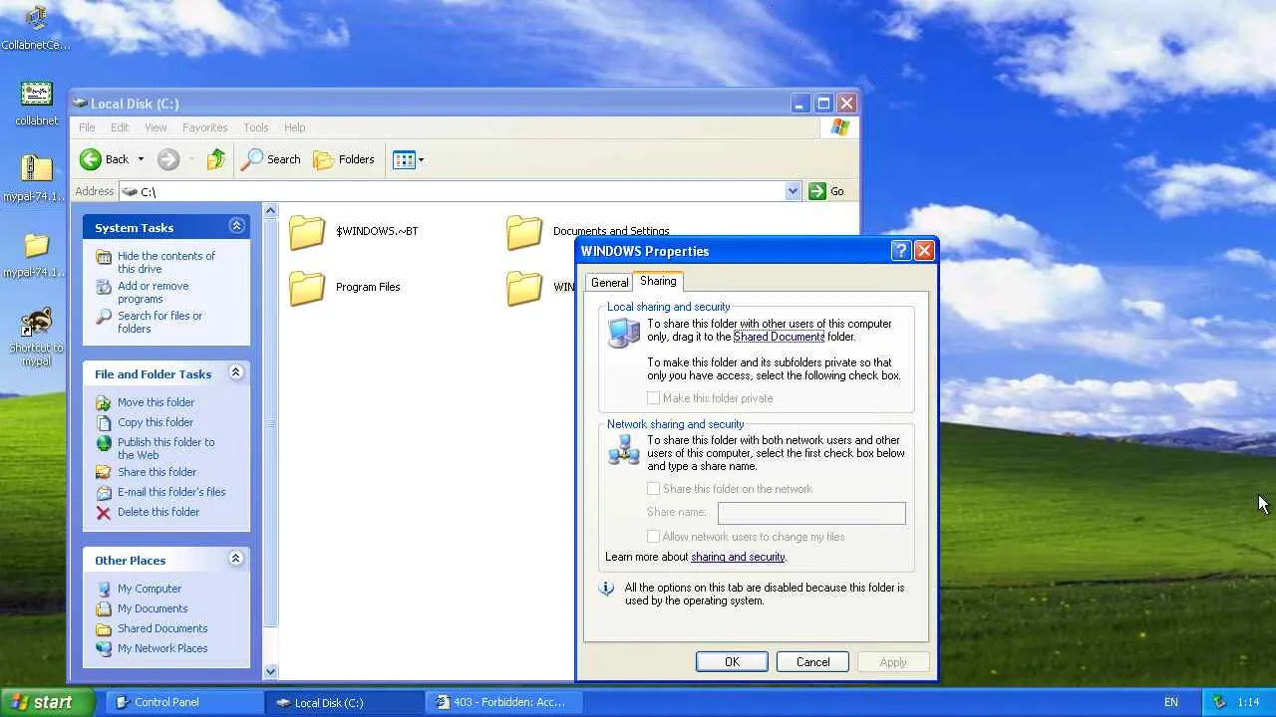Screen dimensions: 1276x717
Task: Click the Share name text field
Action: (x=811, y=512)
